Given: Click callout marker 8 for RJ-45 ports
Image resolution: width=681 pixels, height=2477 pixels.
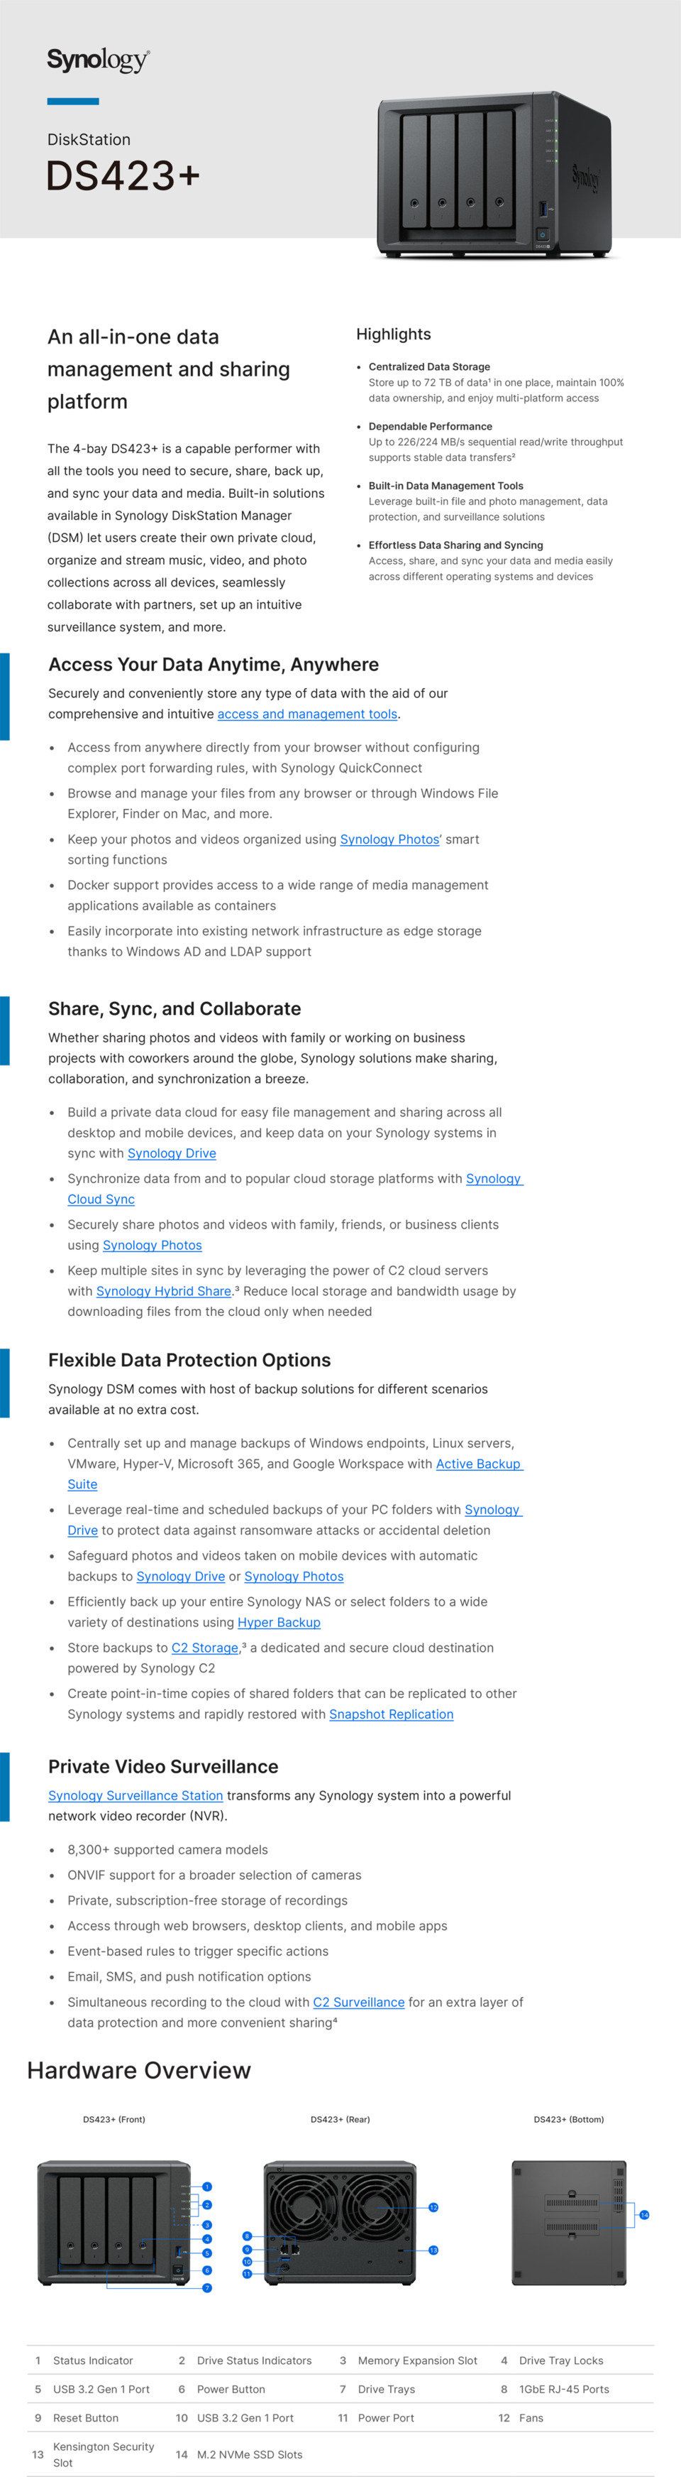Looking at the screenshot, I should 247,2236.
